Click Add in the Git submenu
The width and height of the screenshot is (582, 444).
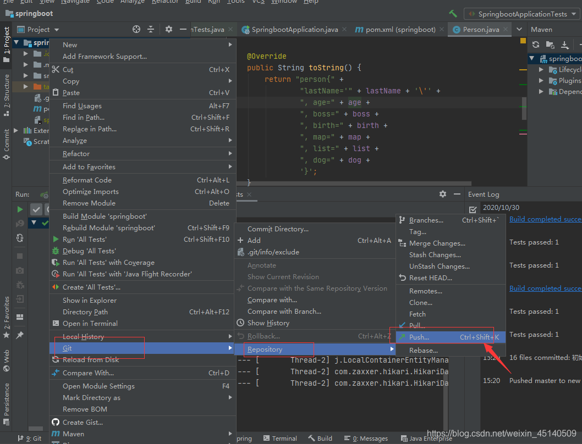pos(315,241)
